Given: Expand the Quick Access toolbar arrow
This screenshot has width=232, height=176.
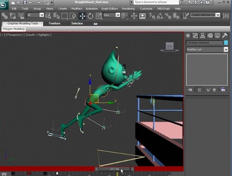Looking at the screenshot, I should point(52,2).
